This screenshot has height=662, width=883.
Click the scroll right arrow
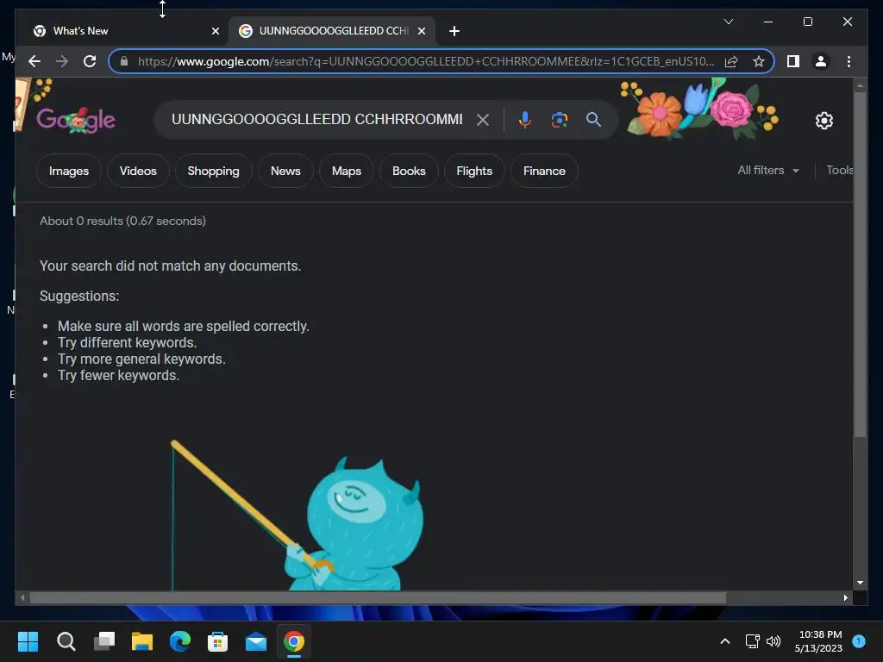point(845,598)
